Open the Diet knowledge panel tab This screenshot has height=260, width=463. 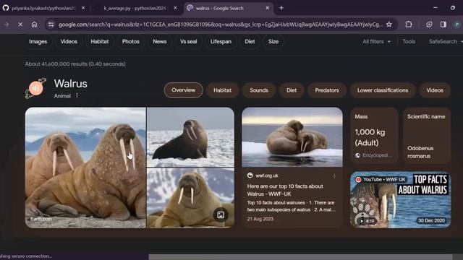(x=292, y=90)
